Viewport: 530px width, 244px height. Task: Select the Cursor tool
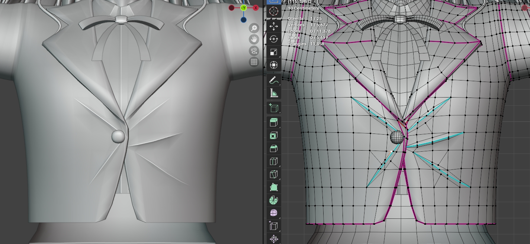pos(274,11)
